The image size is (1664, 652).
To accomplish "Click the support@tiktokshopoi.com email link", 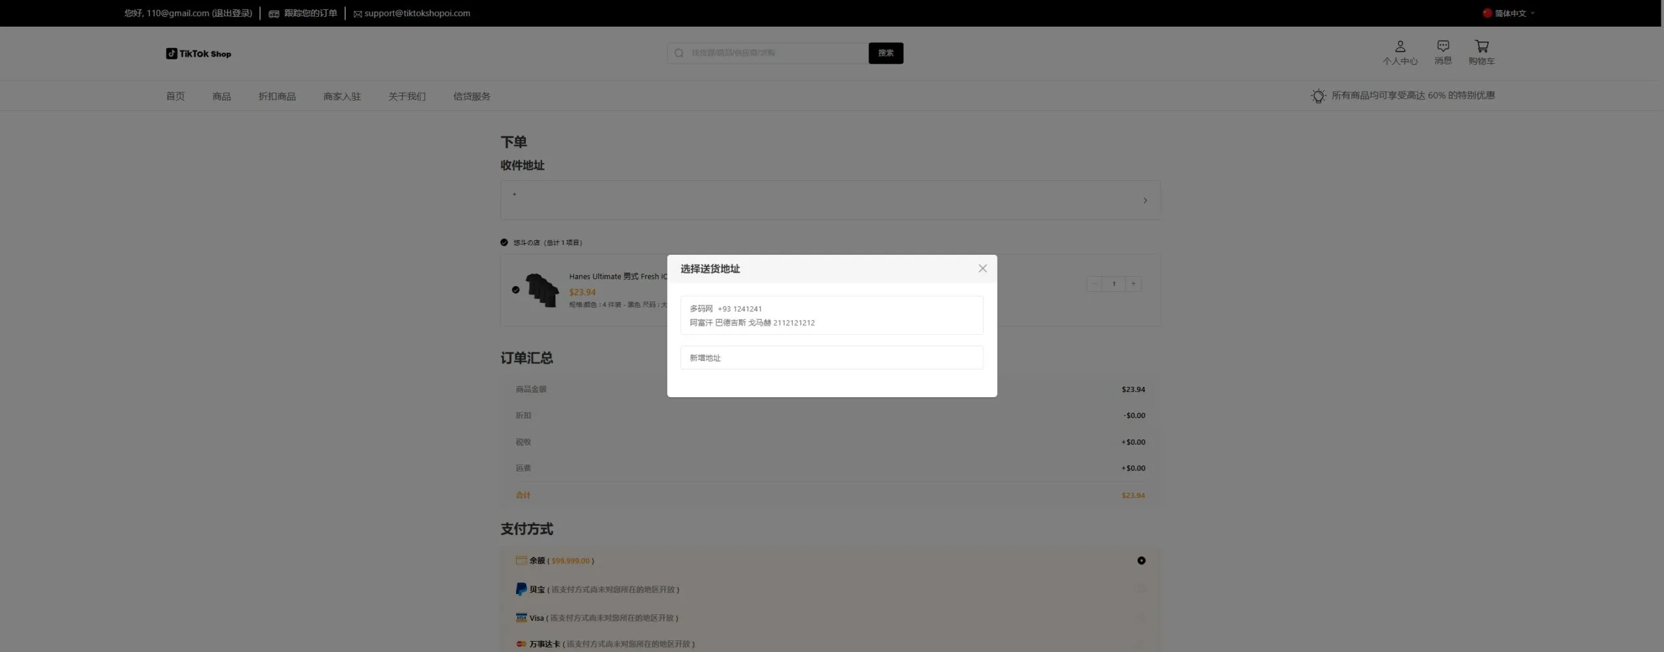I will [417, 13].
